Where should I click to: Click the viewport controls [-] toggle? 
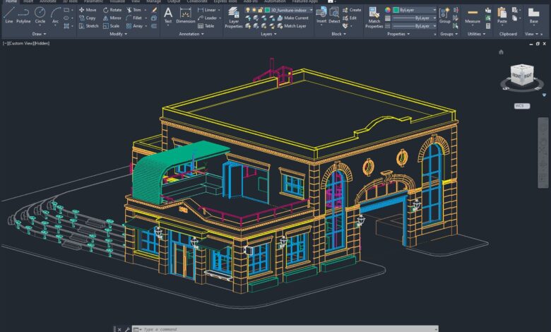pyautogui.click(x=4, y=43)
